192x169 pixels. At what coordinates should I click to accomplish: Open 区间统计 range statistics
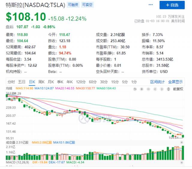tap(157, 82)
